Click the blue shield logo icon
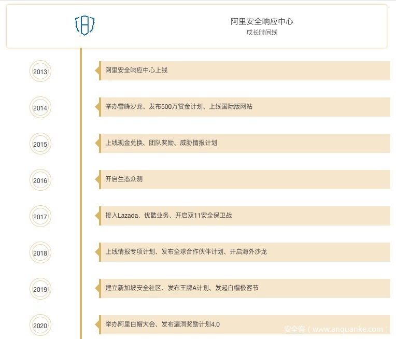 85,25
